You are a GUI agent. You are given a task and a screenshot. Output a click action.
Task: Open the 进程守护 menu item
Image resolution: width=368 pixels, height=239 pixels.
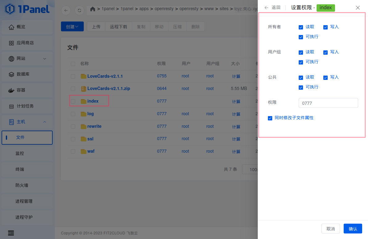27,217
